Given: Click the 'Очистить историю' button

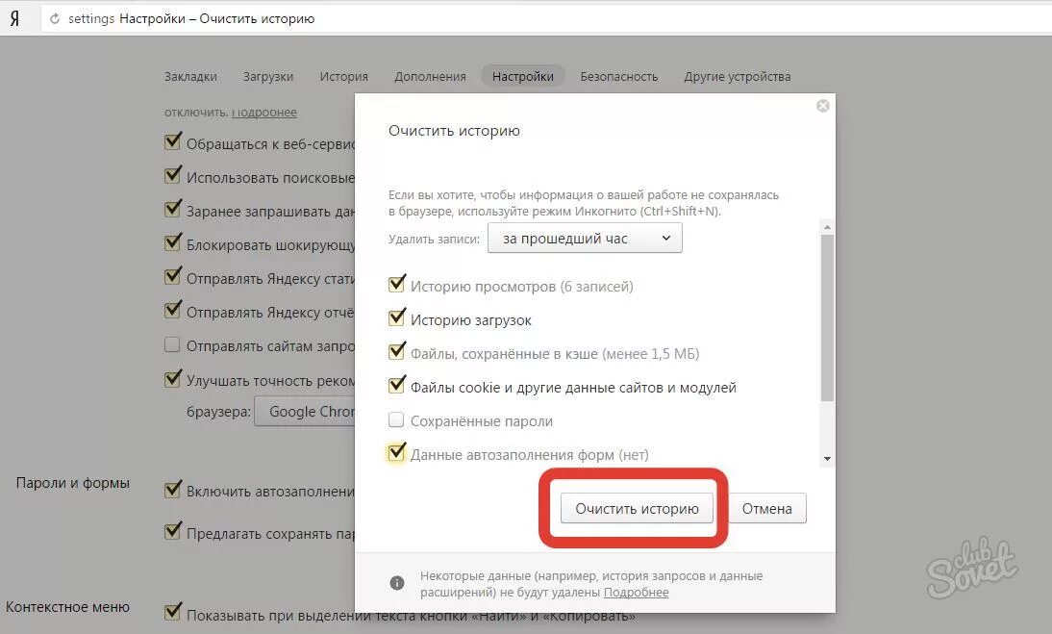Looking at the screenshot, I should [637, 509].
